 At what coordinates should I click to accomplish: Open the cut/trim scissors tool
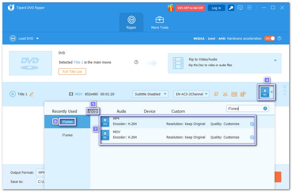pyautogui.click(x=225, y=94)
